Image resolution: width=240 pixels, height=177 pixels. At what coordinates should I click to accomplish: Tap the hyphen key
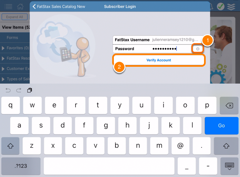[x=208, y=166]
